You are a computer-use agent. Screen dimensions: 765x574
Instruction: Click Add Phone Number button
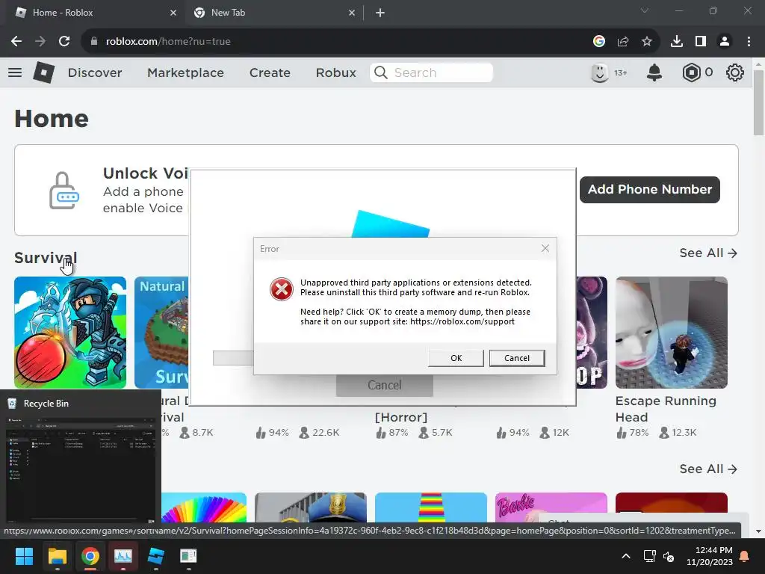[x=649, y=189]
